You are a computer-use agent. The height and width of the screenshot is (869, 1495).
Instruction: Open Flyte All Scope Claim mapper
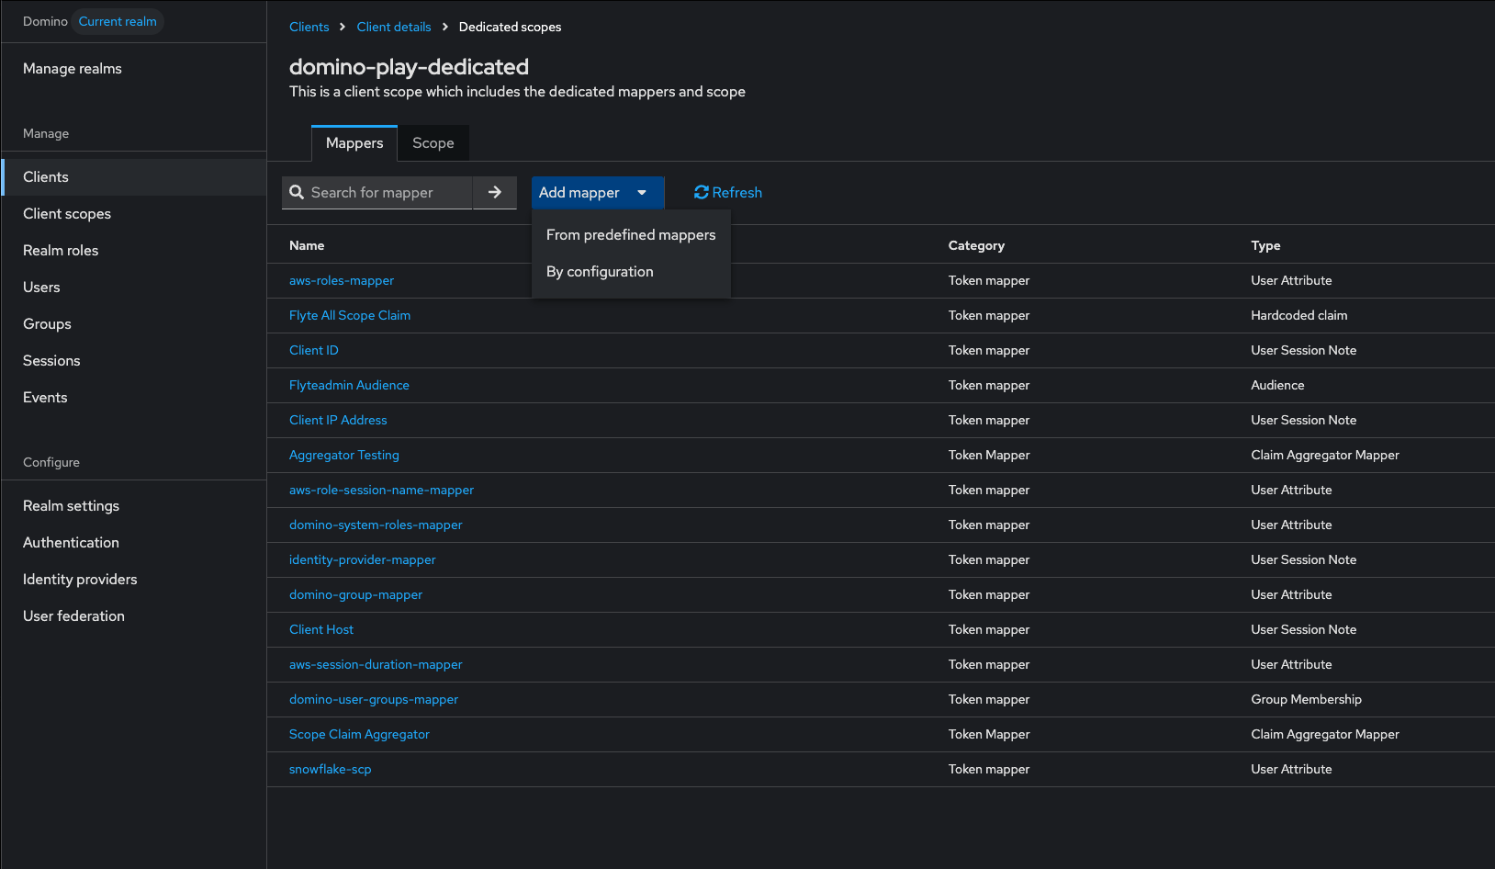[350, 315]
